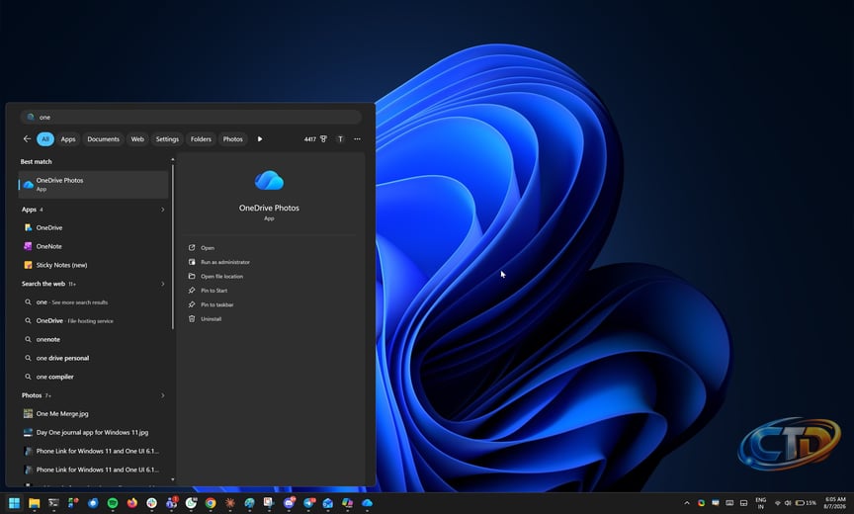854x514 pixels.
Task: Switch to the Settings filter tab
Action: 167,138
